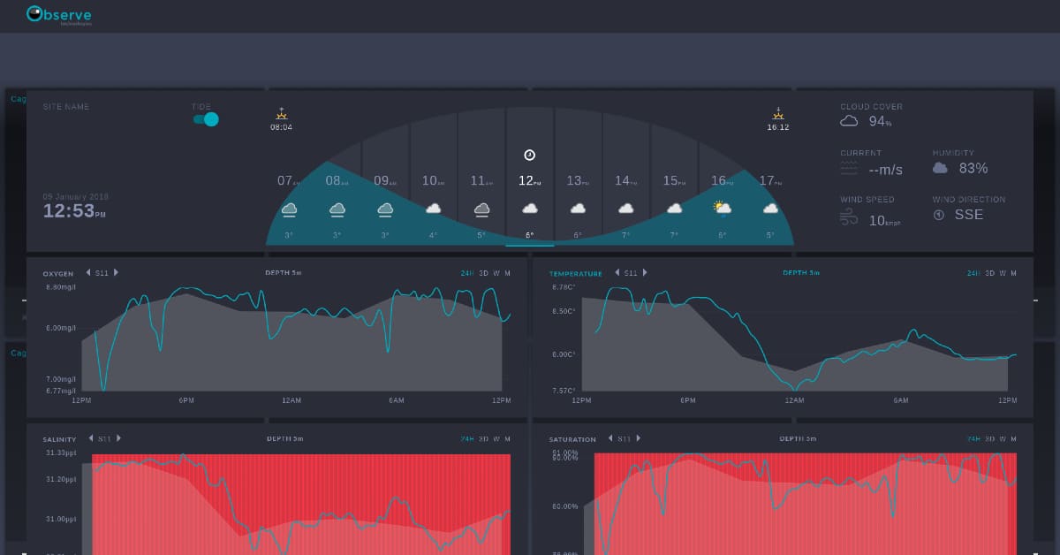The width and height of the screenshot is (1060, 555).
Task: Click the sunset icon above 16:12
Action: pos(778,113)
